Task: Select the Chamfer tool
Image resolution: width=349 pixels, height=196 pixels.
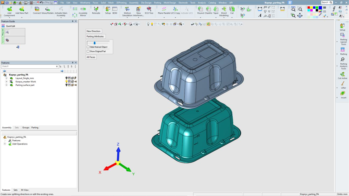Action: pos(208,9)
